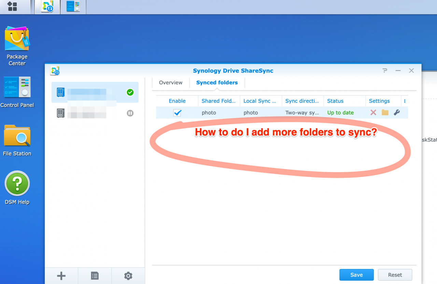Viewport: 437px width, 284px height.
Task: Reset the sync settings changes
Action: tap(395, 274)
